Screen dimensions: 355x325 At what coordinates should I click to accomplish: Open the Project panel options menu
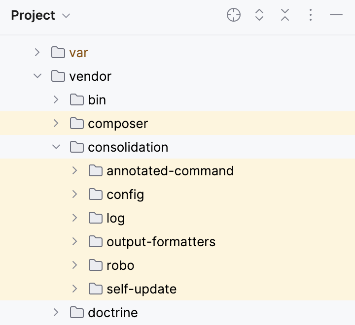(x=311, y=15)
